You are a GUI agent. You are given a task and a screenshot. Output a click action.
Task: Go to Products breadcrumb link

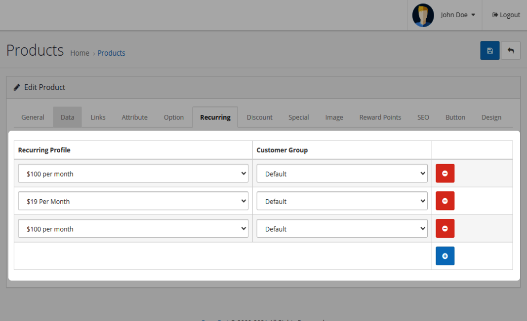tap(111, 53)
